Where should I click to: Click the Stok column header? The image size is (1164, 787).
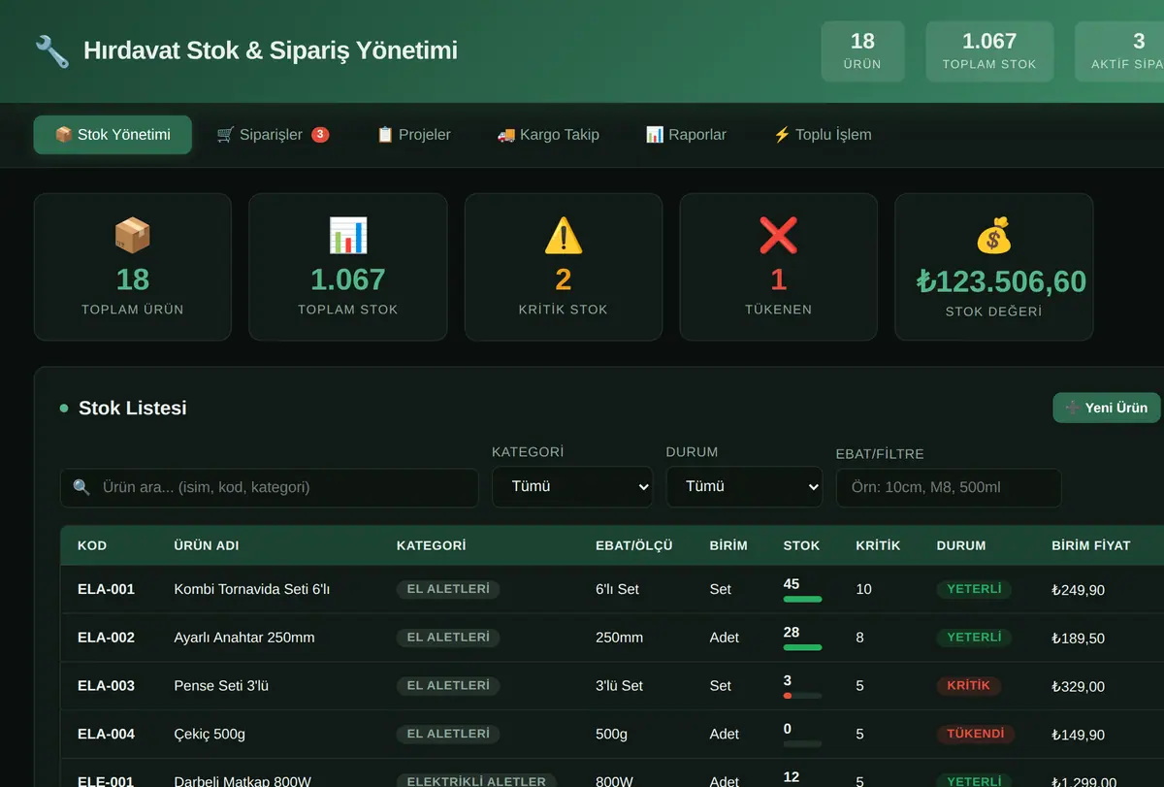[x=801, y=545]
